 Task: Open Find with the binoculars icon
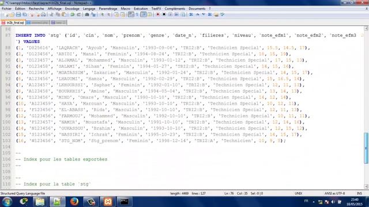tap(87, 15)
